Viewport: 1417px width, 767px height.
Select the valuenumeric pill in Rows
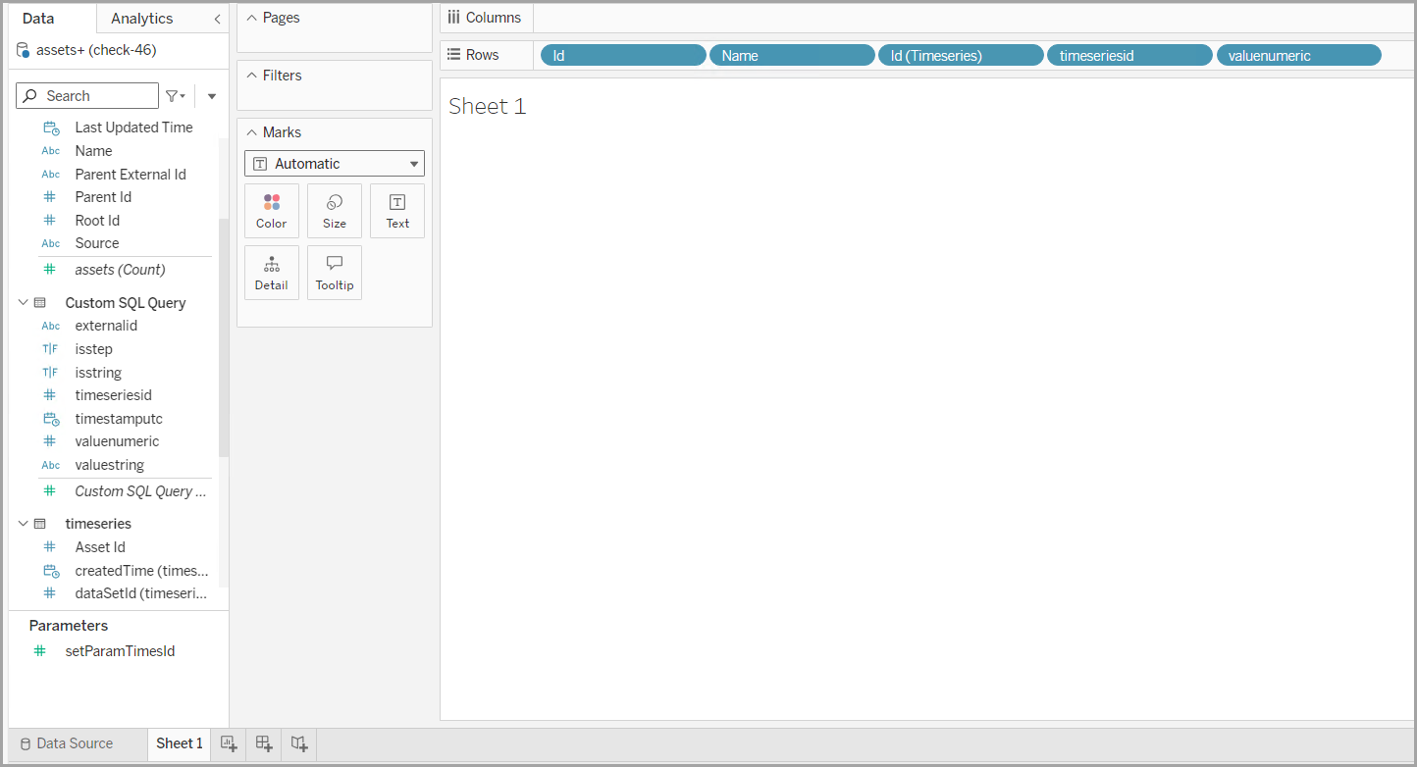pos(1297,56)
